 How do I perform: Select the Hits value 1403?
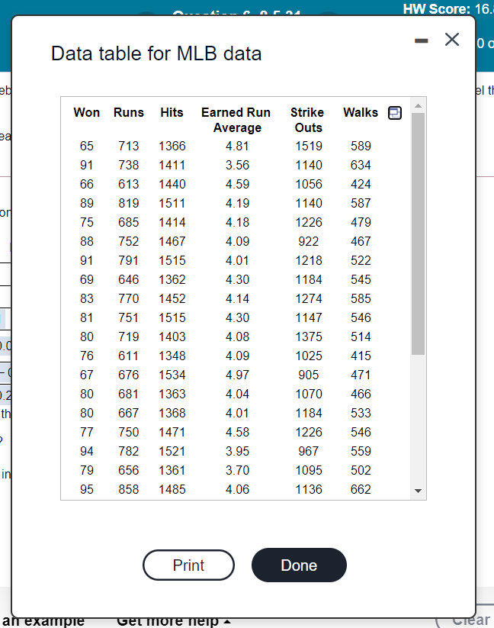(172, 337)
